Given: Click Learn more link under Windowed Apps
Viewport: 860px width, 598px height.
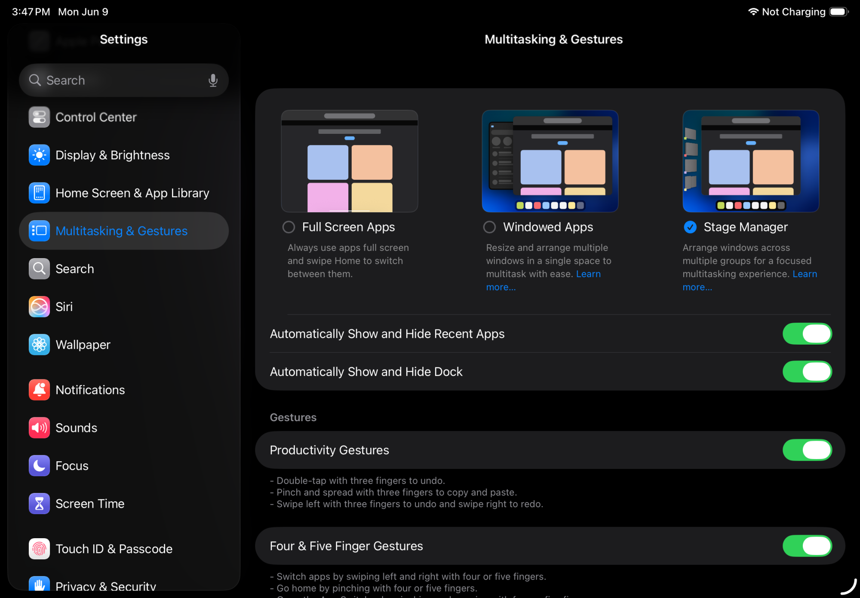Looking at the screenshot, I should tap(588, 274).
